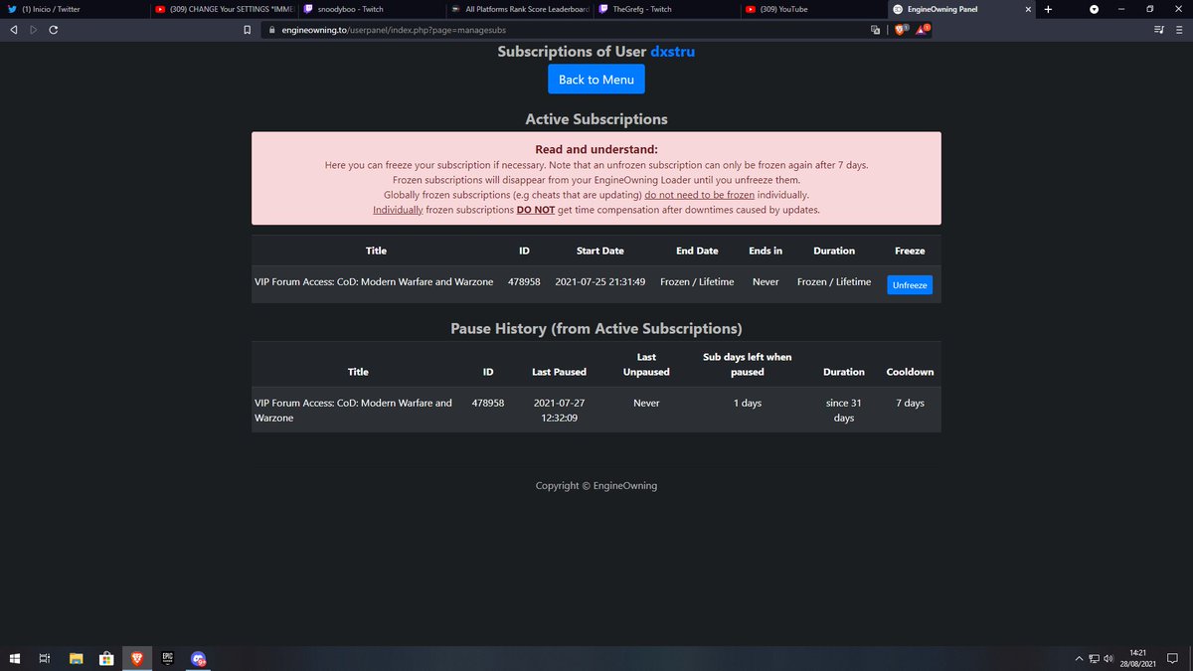Switch to the (309) YouTube tab

813,9
